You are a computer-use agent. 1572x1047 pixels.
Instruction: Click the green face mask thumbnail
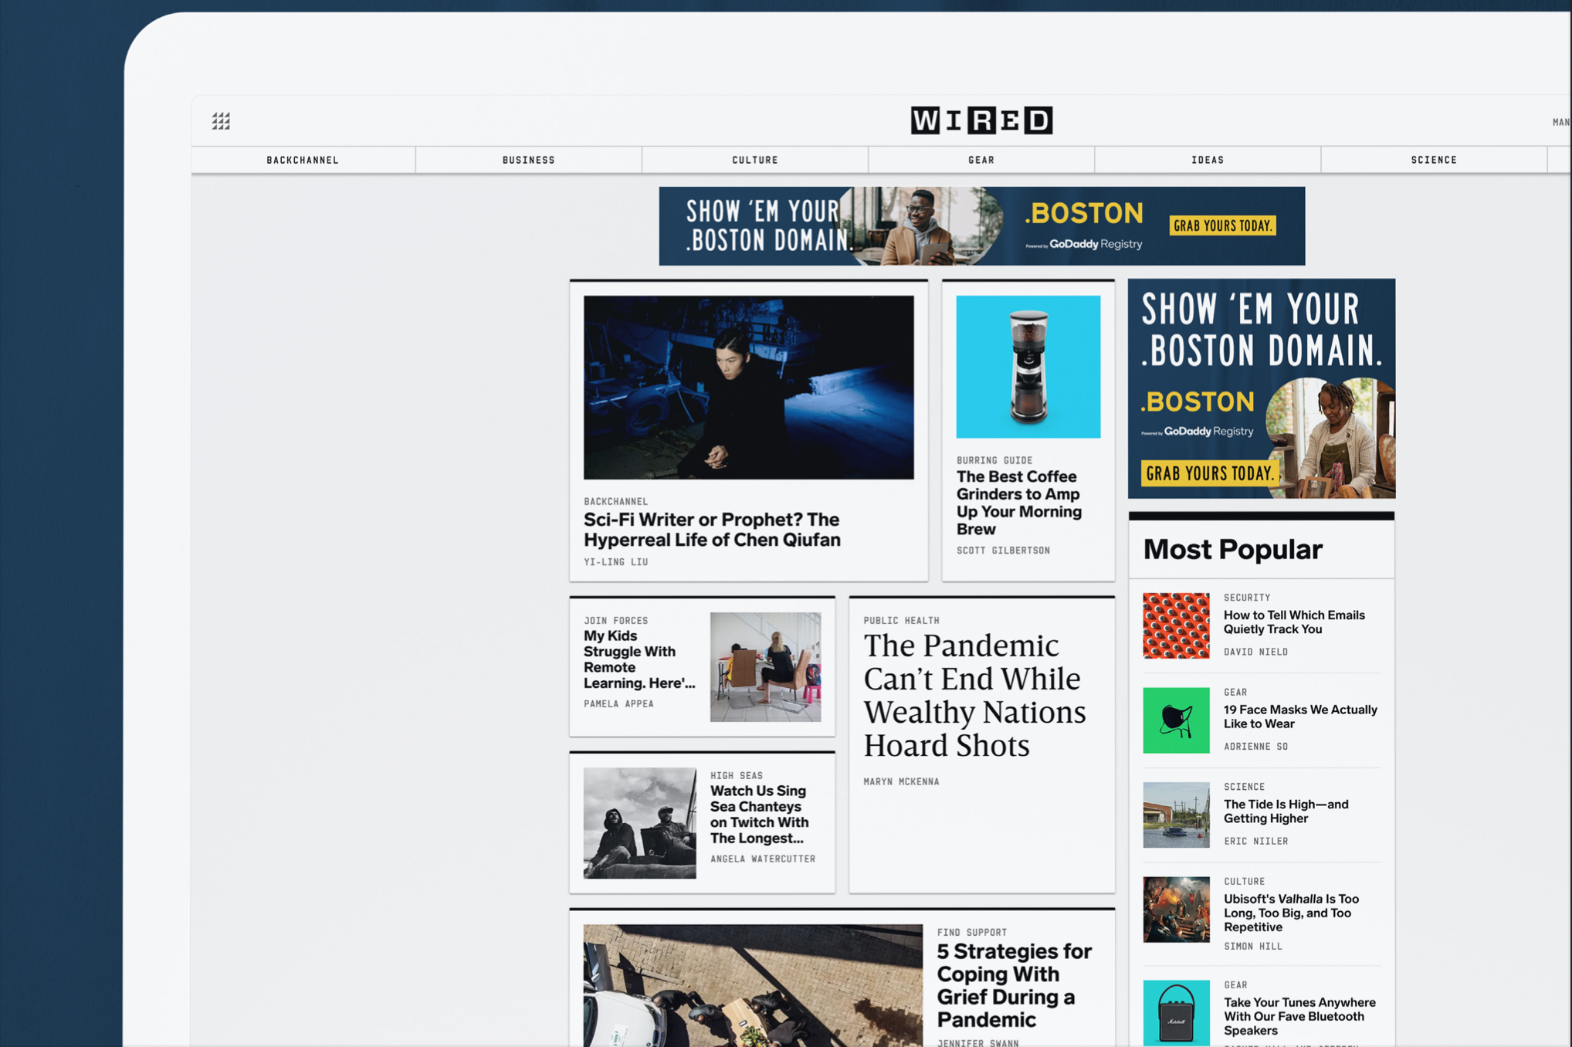(x=1176, y=720)
